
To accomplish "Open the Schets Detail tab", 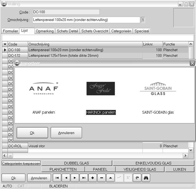I will tap(67, 31).
